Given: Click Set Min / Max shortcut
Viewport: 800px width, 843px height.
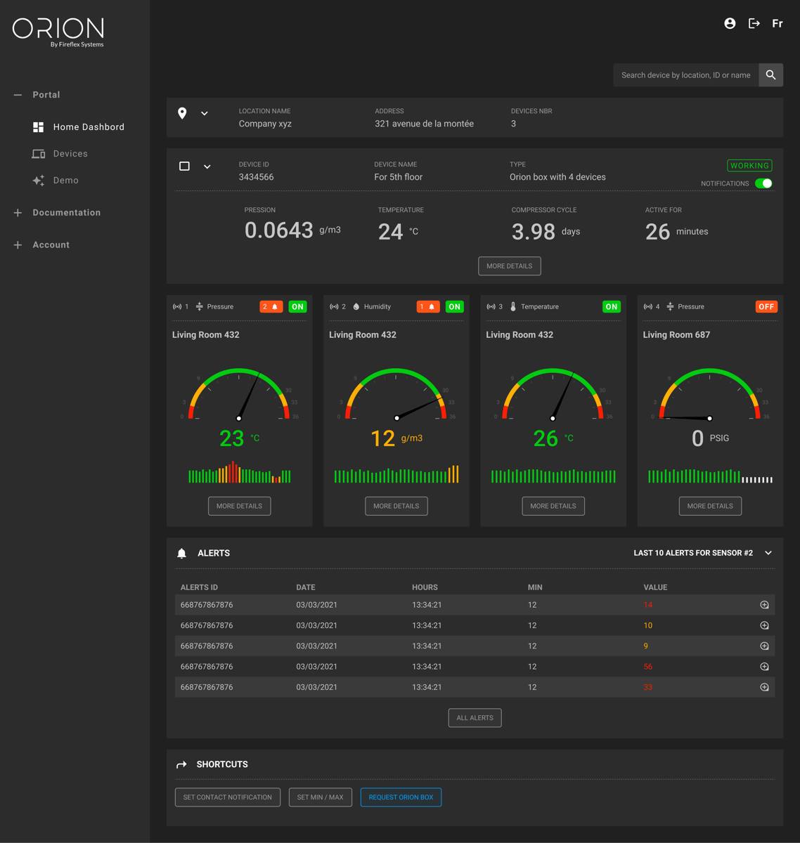Looking at the screenshot, I should 321,797.
